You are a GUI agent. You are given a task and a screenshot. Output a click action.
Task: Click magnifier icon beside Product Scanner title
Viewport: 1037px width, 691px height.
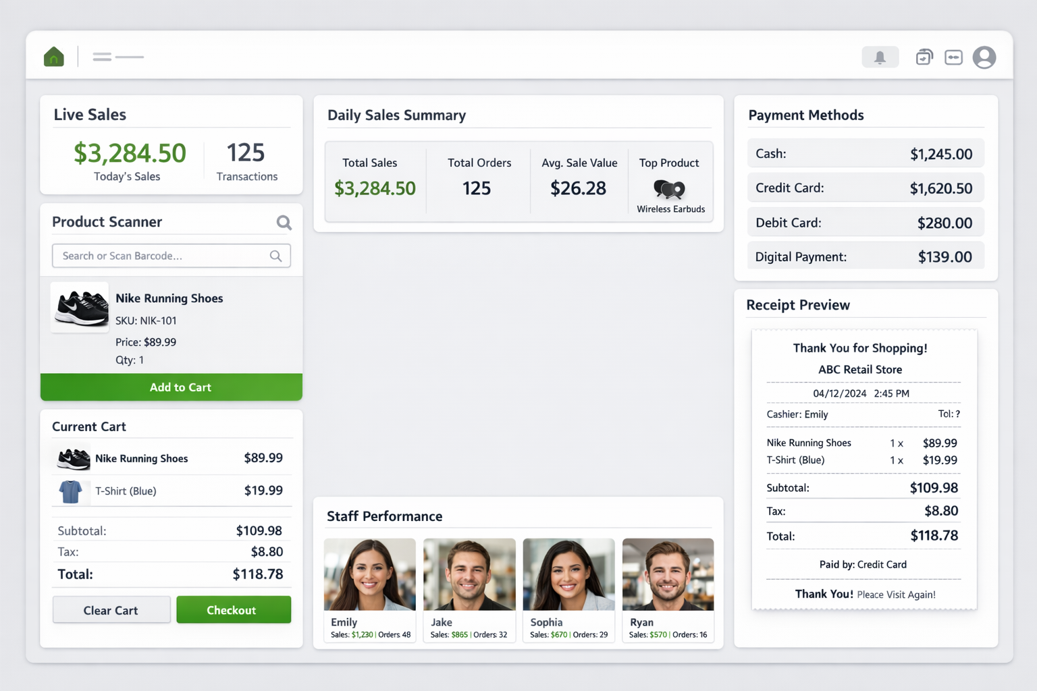(x=284, y=222)
